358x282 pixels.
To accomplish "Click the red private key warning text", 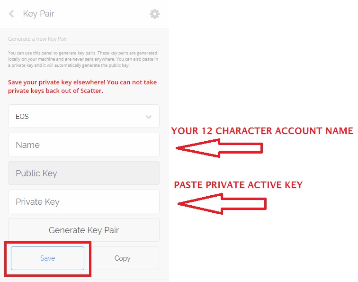I will click(82, 86).
